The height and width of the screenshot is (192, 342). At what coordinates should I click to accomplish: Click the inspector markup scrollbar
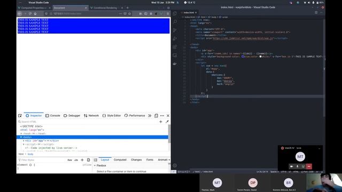pos(169,134)
